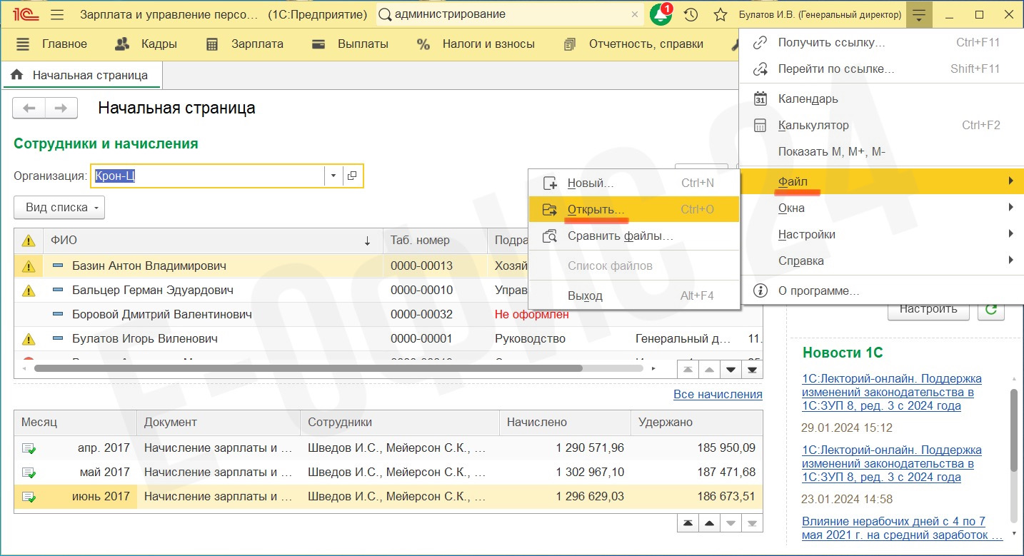Click the Настроить button

[928, 309]
